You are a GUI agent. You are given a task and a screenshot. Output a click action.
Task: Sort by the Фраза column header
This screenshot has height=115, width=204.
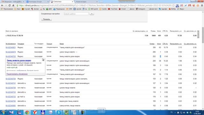click(62, 44)
